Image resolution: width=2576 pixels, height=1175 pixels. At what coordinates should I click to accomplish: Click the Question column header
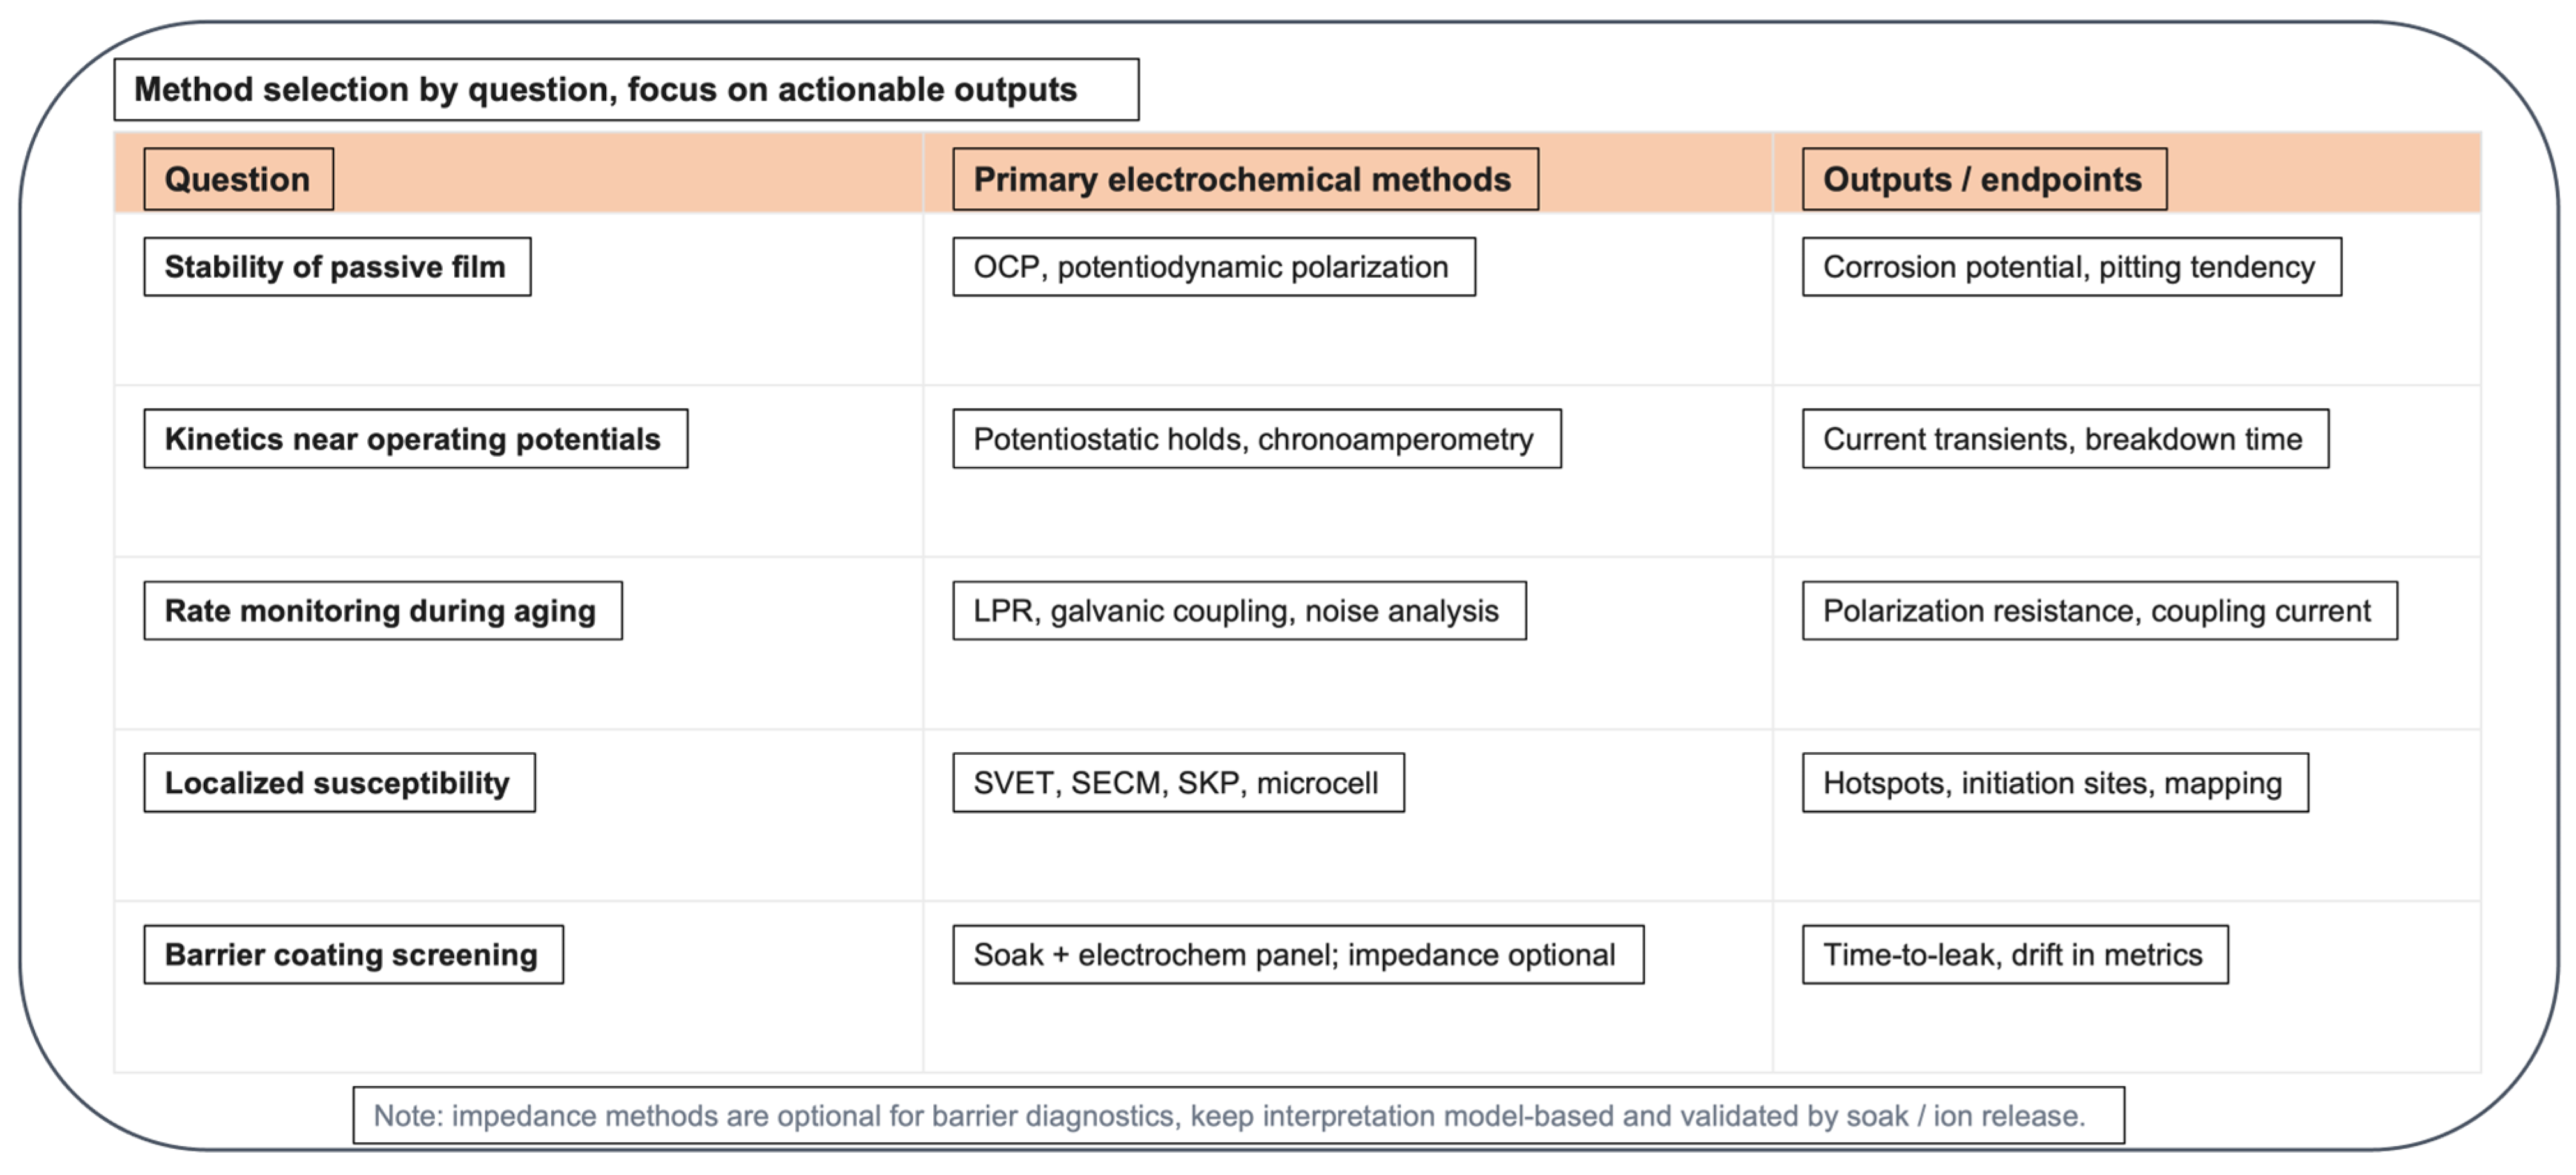click(x=238, y=179)
